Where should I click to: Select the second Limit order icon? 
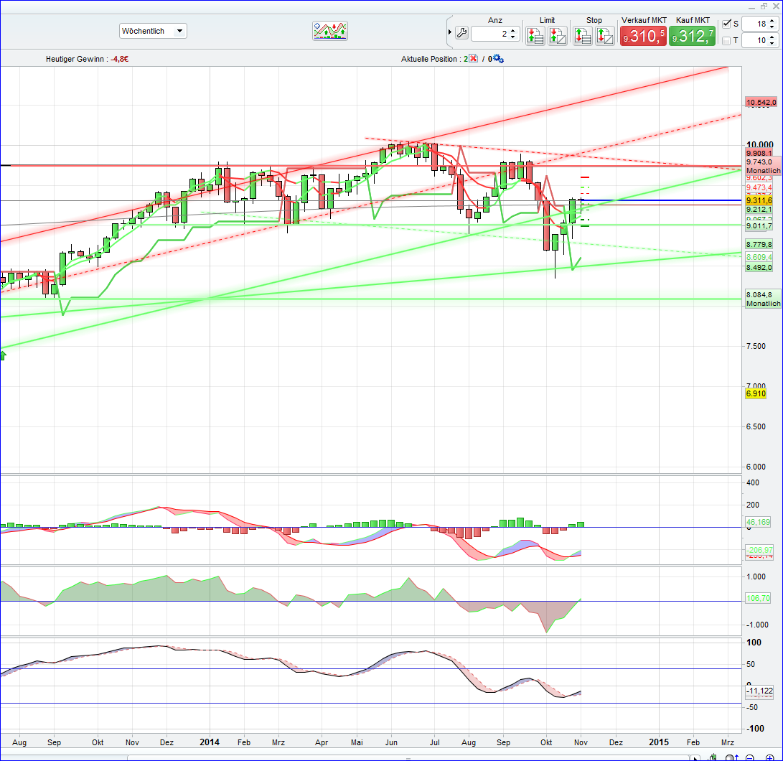(x=558, y=35)
